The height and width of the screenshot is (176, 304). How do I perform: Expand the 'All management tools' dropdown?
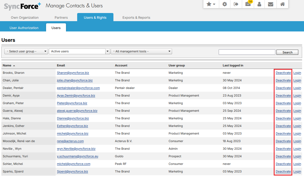coord(141,51)
